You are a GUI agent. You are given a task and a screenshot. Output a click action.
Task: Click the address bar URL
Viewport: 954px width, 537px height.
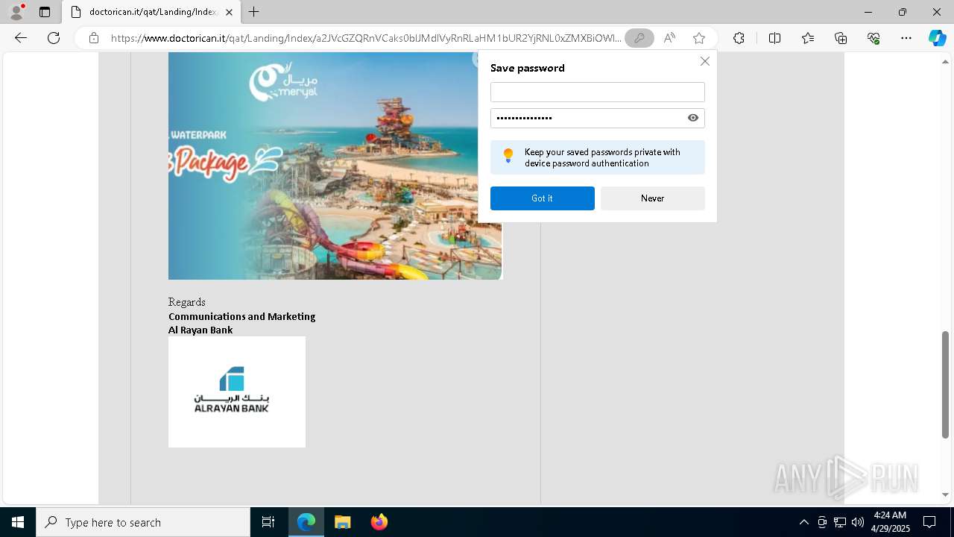tap(365, 38)
